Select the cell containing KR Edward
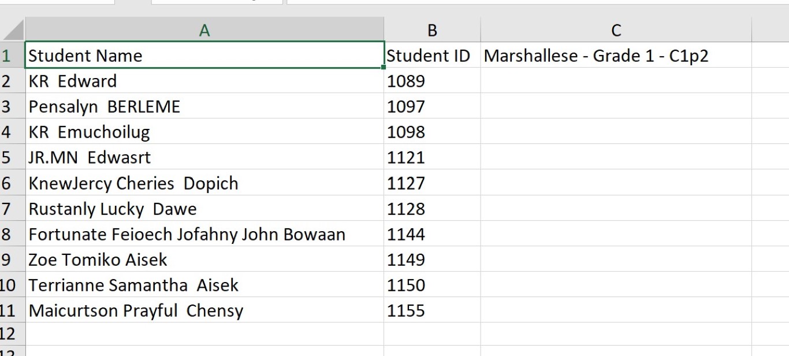This screenshot has width=789, height=356. [x=204, y=81]
